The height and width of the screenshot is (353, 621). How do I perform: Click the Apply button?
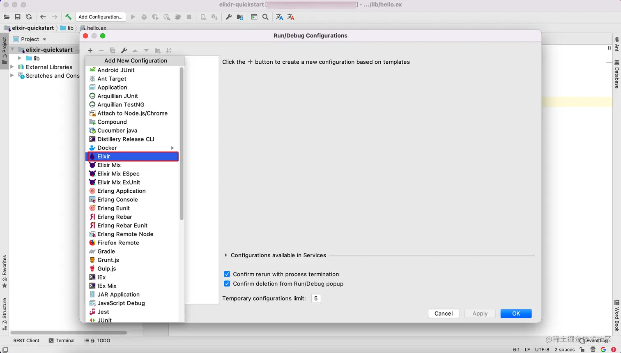pos(480,313)
